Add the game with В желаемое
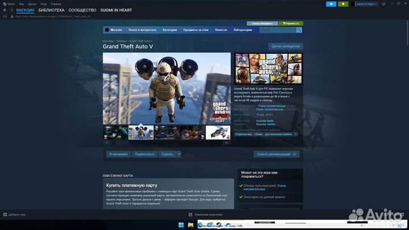 118,154
